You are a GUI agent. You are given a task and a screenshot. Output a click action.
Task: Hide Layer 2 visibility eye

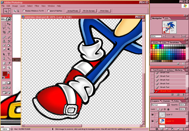[x=152, y=115]
